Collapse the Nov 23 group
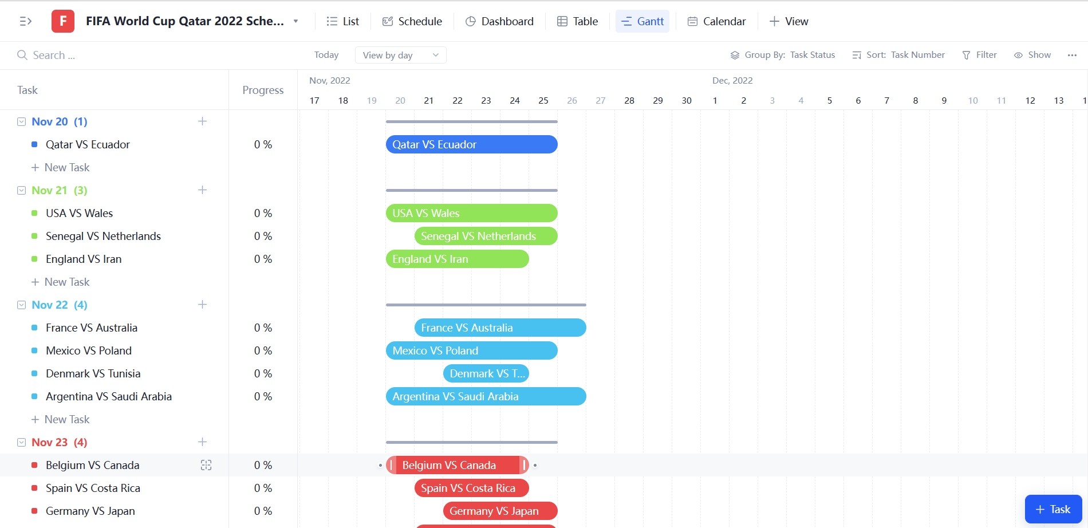 [22, 442]
